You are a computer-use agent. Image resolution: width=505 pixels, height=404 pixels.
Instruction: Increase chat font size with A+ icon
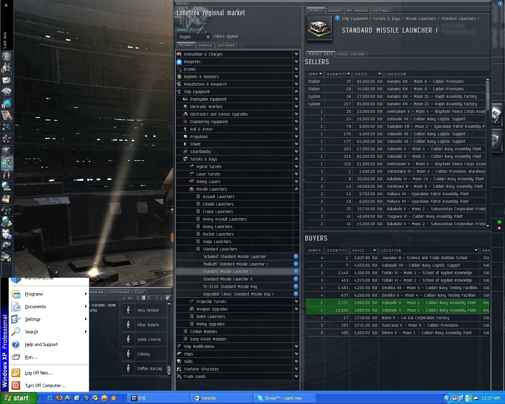[131, 298]
